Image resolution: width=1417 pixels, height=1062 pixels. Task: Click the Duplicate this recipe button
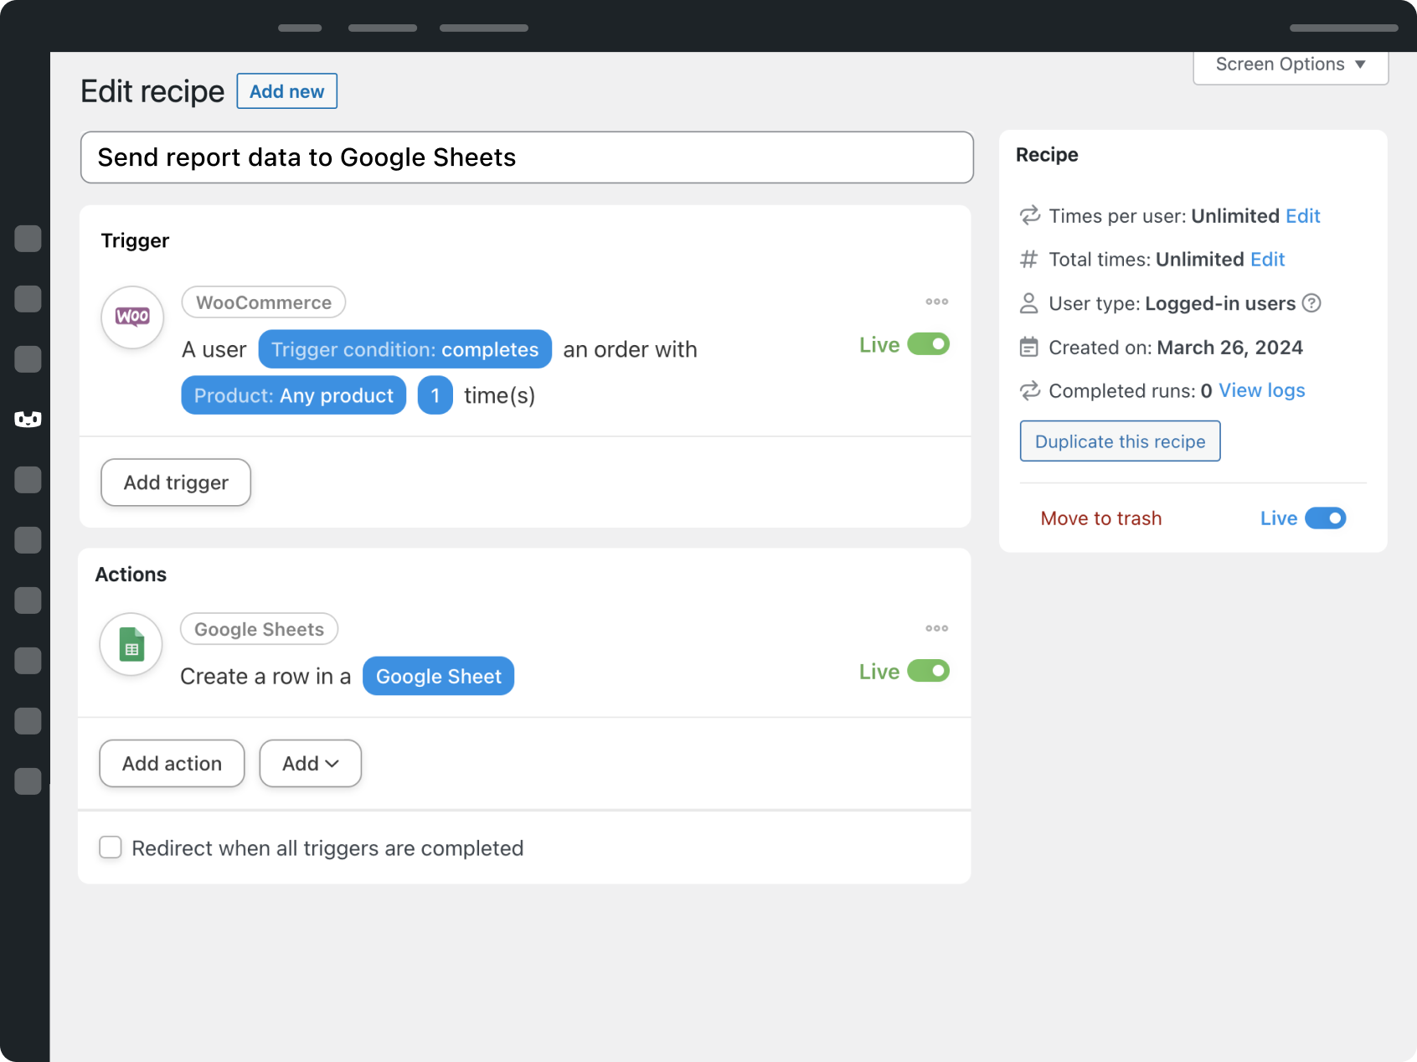[x=1120, y=441]
